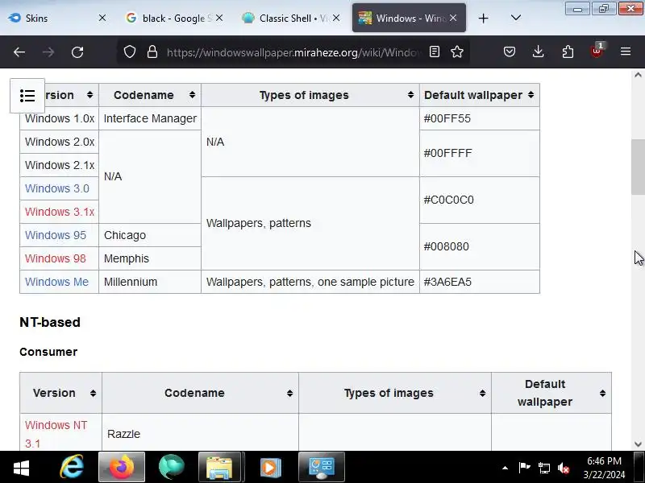Open File Explorer from taskbar

pos(219,467)
